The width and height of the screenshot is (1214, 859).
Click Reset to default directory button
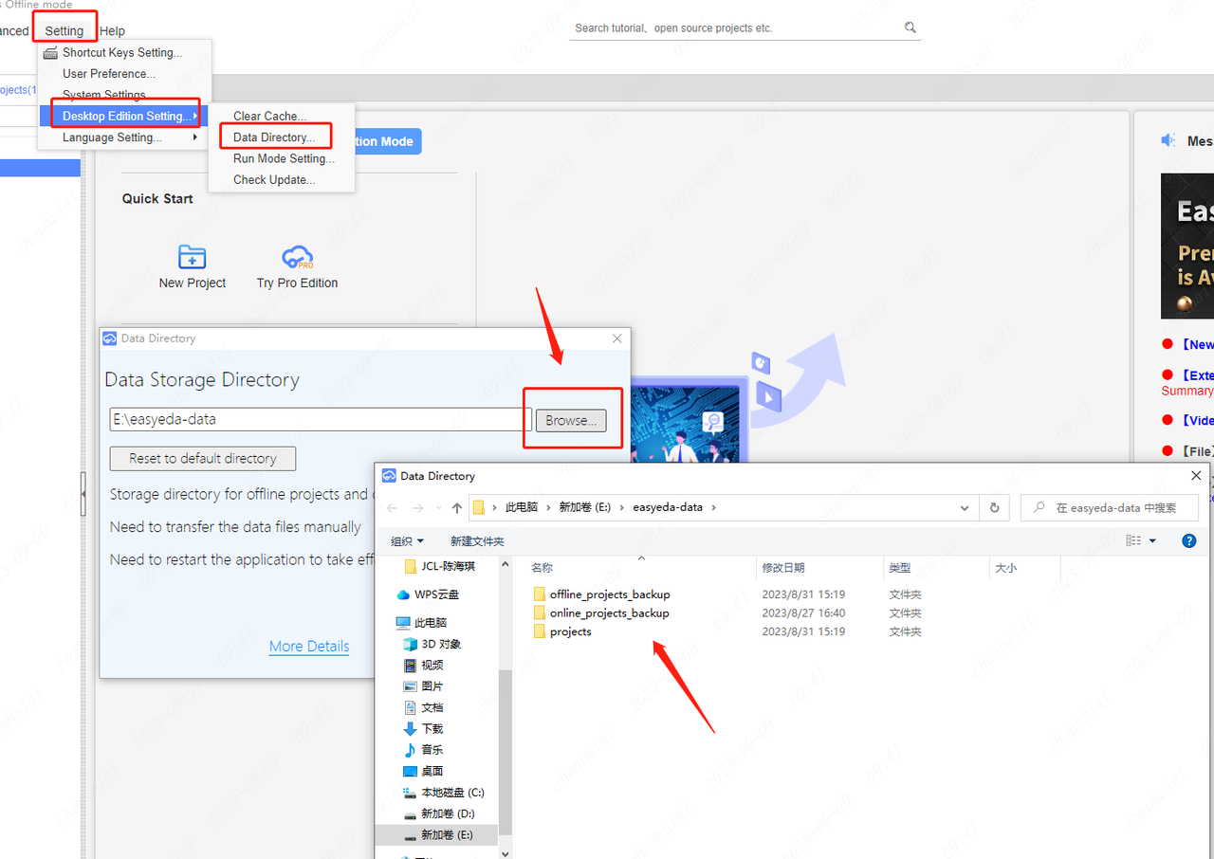point(203,459)
